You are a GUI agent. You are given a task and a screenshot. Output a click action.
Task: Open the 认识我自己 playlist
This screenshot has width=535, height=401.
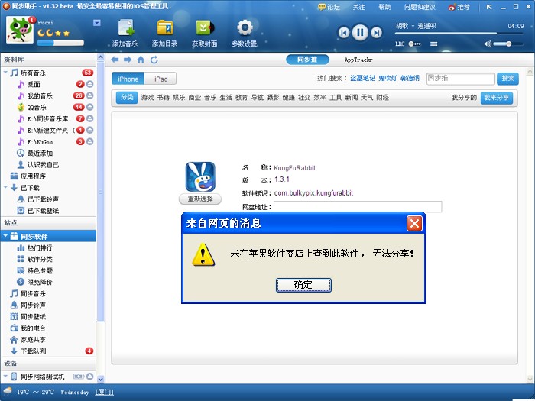(x=43, y=165)
